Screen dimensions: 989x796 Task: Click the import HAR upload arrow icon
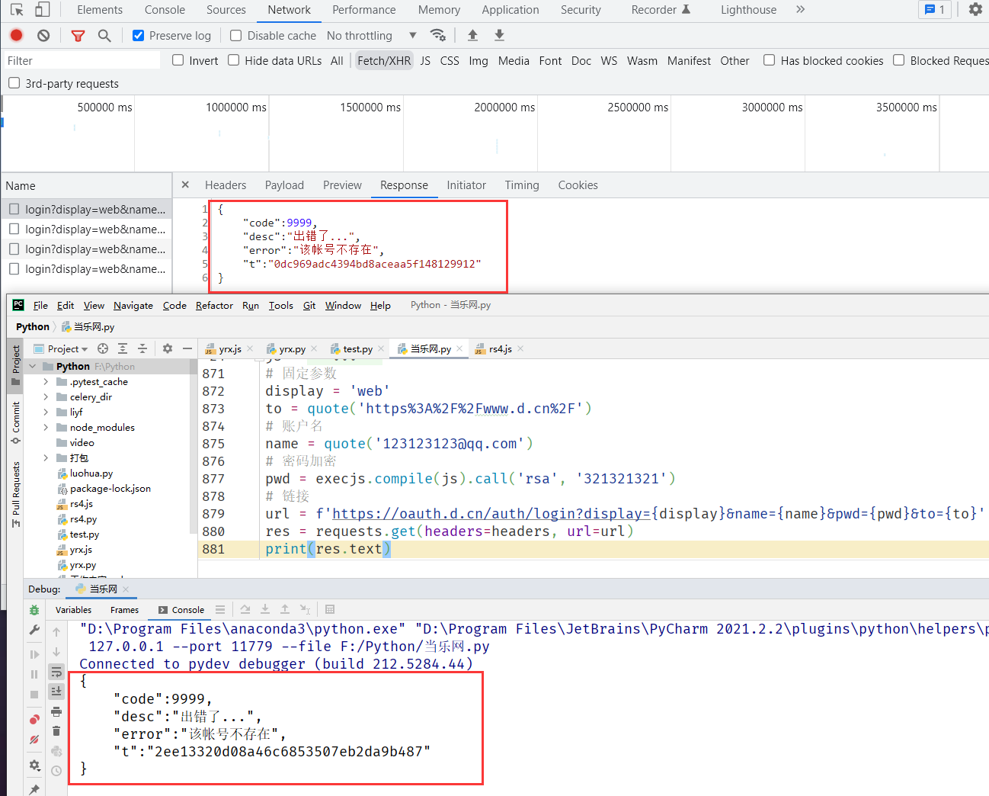pos(472,35)
